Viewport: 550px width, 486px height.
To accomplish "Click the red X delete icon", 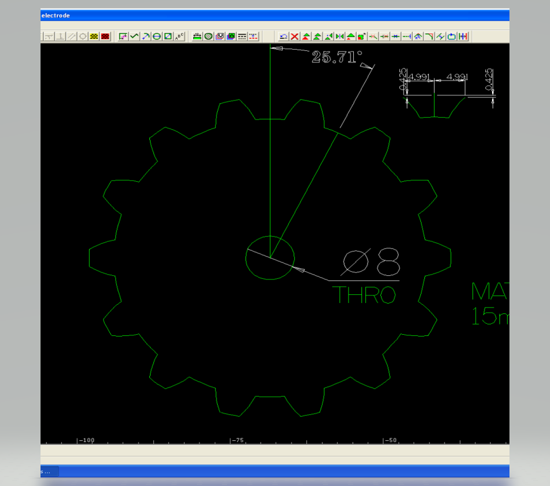I will pyautogui.click(x=295, y=36).
